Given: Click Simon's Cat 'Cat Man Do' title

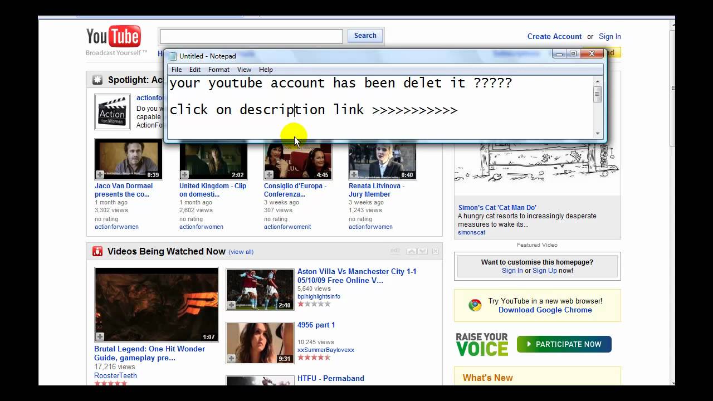Looking at the screenshot, I should coord(497,208).
